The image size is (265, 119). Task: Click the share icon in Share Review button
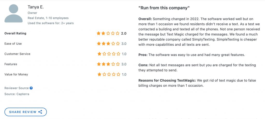tap(40, 112)
